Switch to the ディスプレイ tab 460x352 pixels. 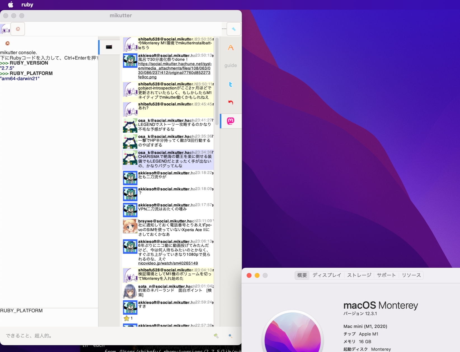point(327,275)
